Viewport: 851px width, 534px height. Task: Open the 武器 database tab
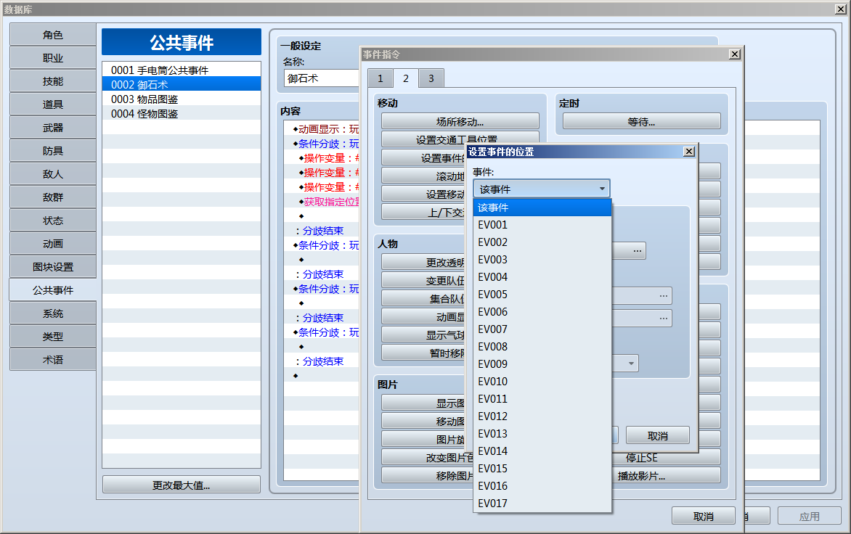pos(53,128)
